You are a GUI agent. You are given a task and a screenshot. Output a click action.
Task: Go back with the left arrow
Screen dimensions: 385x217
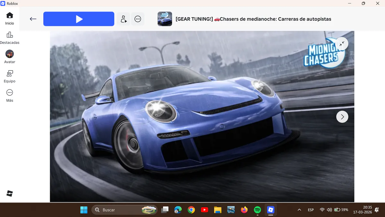(x=33, y=19)
